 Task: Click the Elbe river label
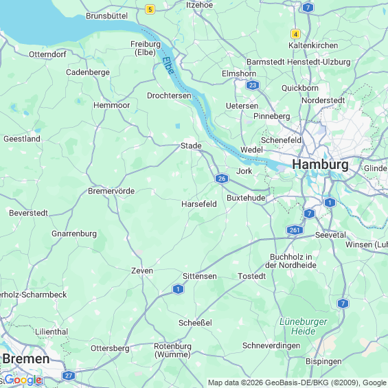pyautogui.click(x=168, y=65)
